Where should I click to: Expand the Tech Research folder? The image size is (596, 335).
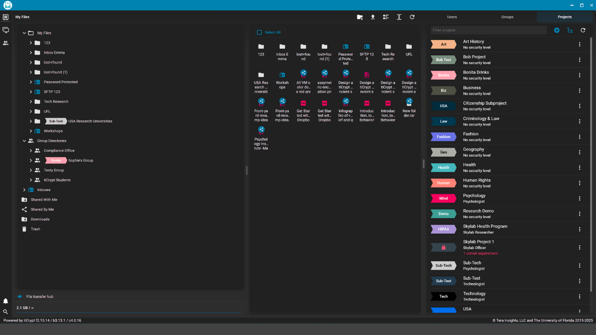tap(31, 102)
